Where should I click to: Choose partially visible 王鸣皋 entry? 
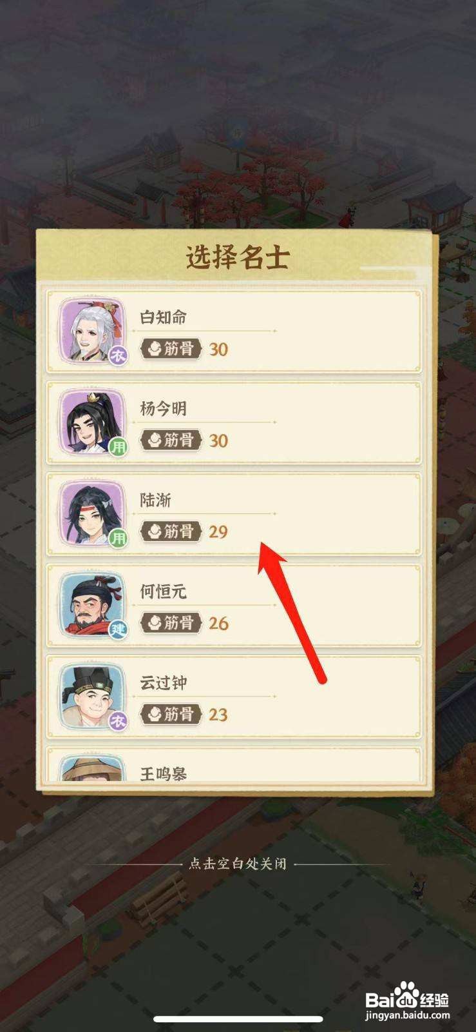(234, 764)
